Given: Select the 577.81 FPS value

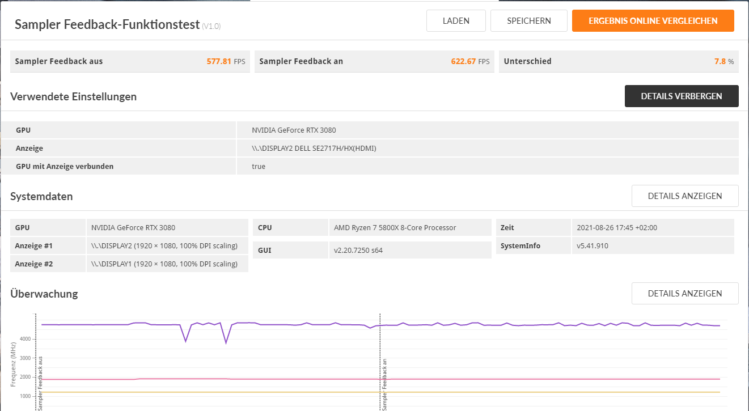Looking at the screenshot, I should tap(226, 61).
